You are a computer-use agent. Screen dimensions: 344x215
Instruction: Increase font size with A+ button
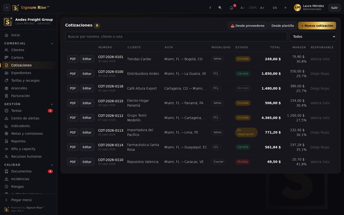262,8
